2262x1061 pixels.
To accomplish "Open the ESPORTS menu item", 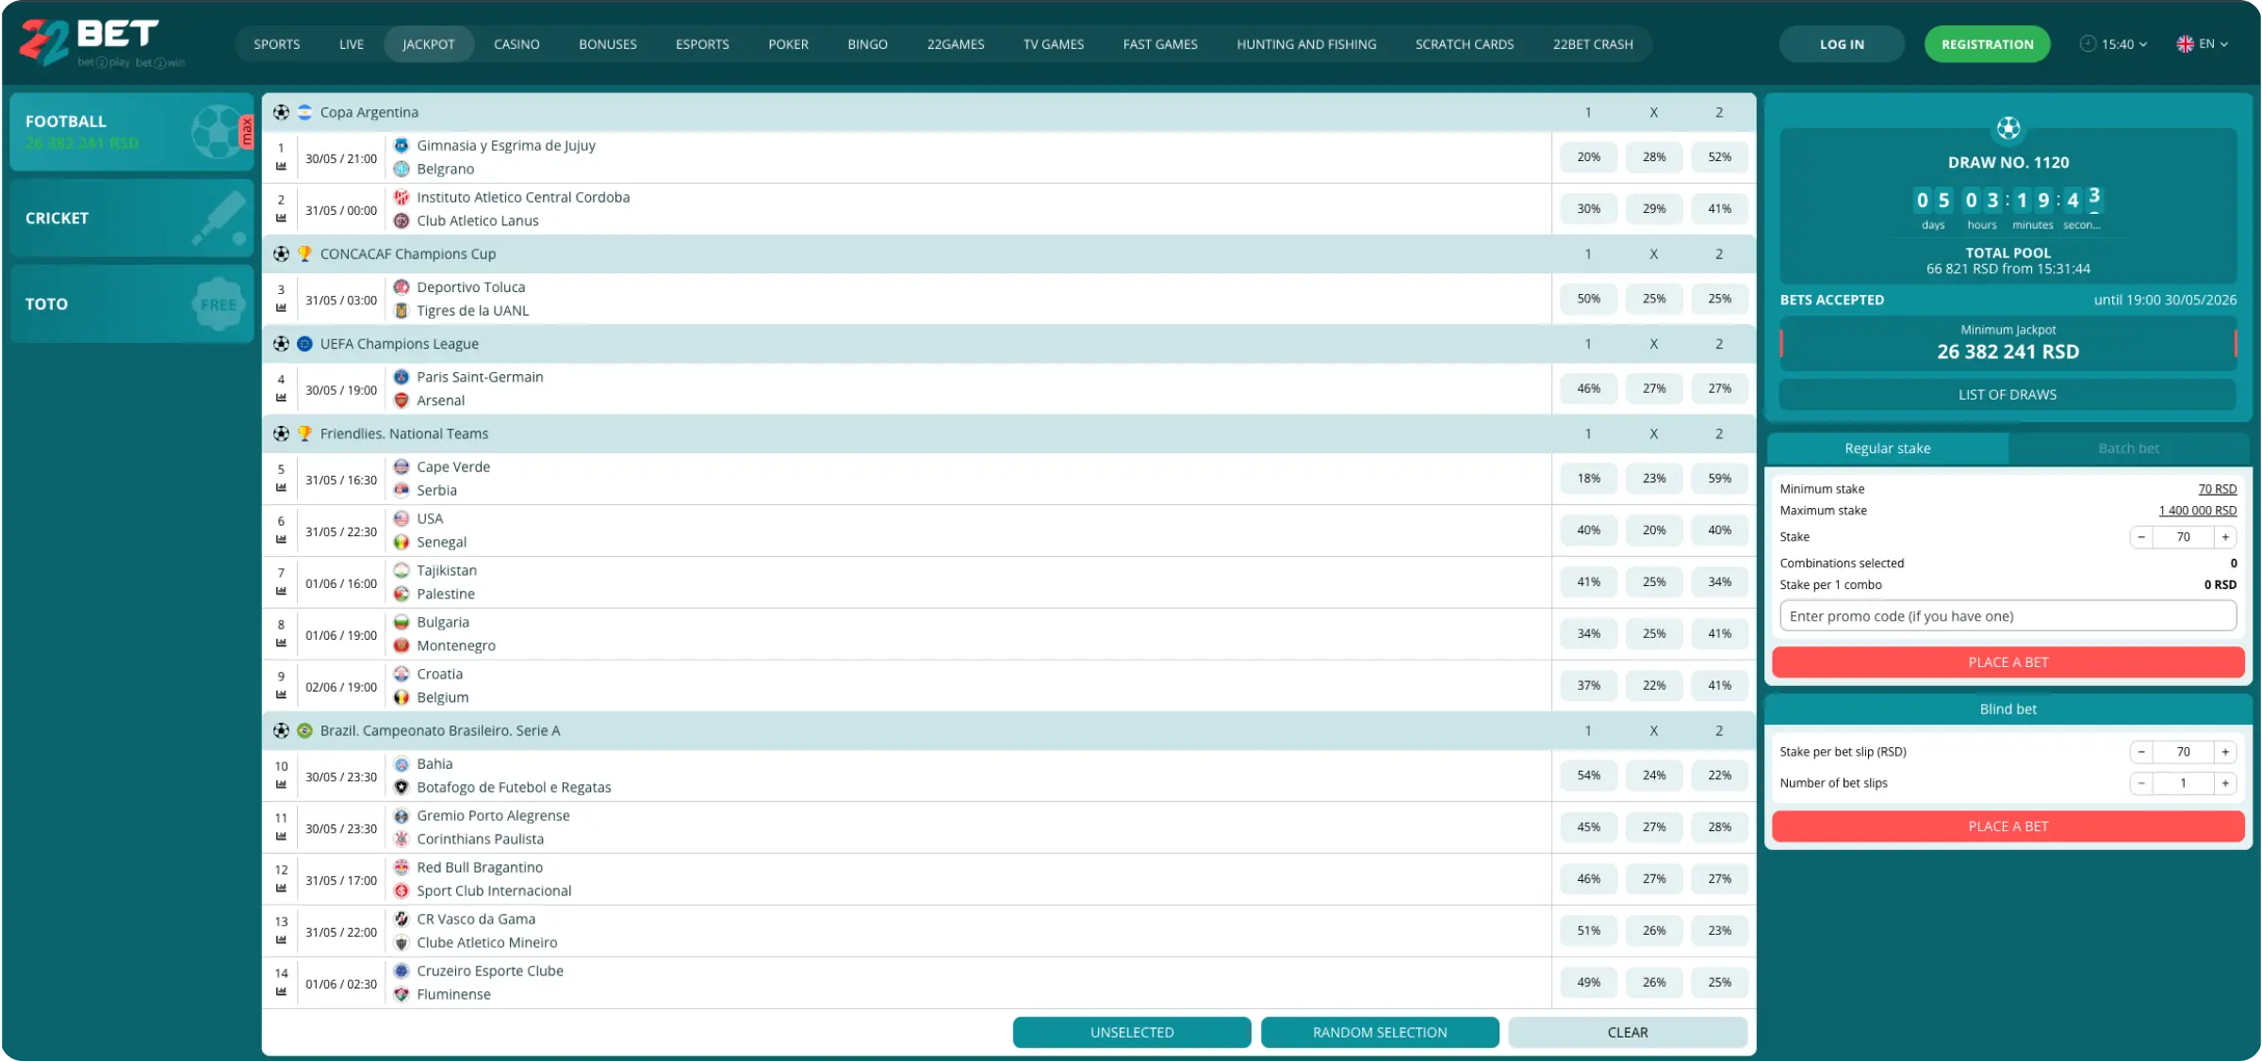I will tap(702, 44).
